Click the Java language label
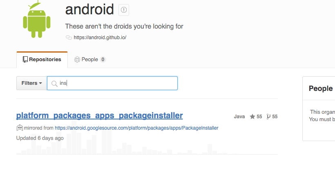 [x=239, y=117]
